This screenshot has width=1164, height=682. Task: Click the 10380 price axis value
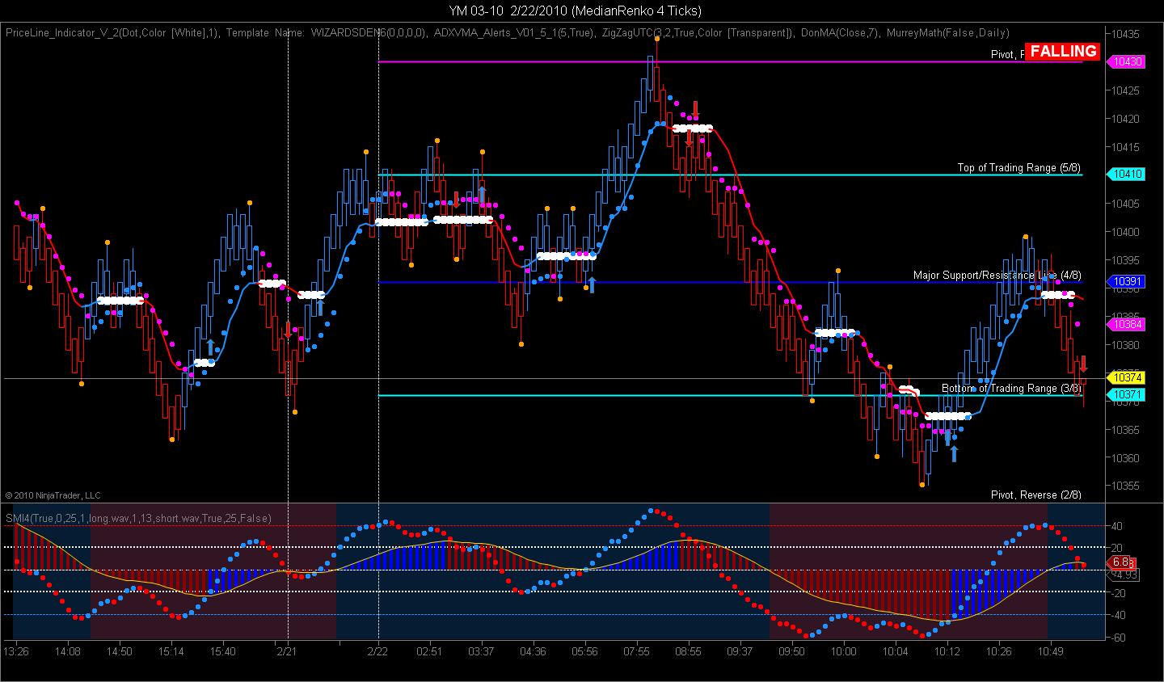coord(1125,345)
